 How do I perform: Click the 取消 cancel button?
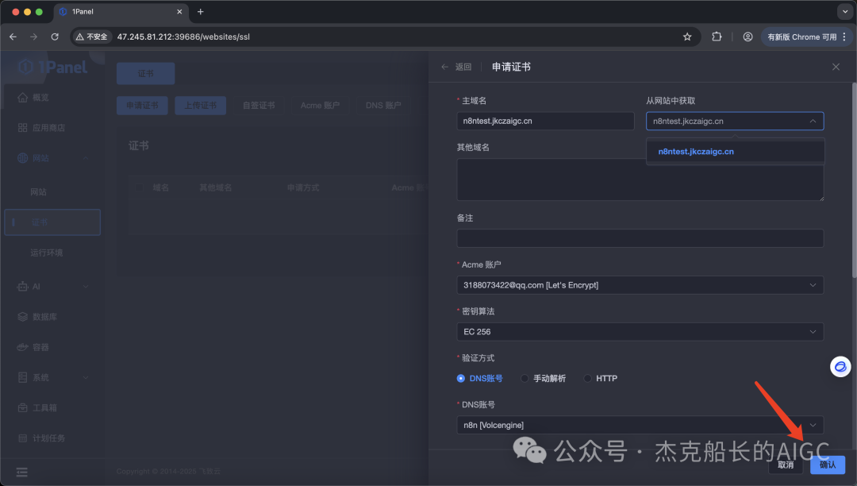[786, 465]
